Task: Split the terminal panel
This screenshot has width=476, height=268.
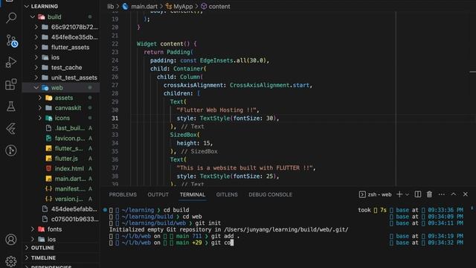Action: point(418,194)
